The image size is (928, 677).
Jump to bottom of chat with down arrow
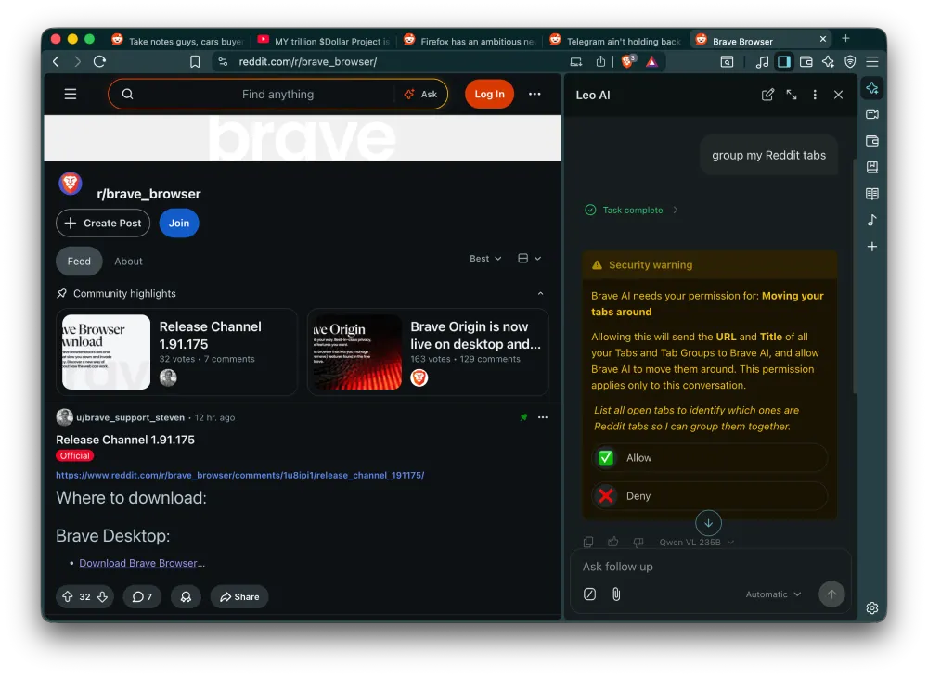708,523
